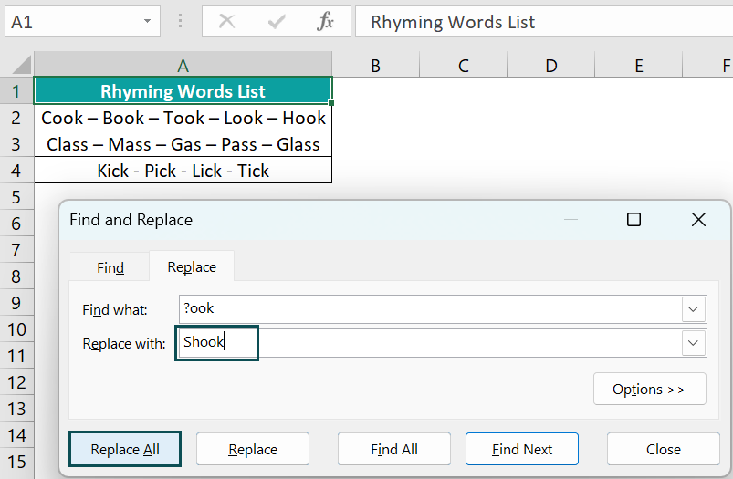Click the Replace All button
Image resolution: width=733 pixels, height=479 pixels.
point(125,449)
